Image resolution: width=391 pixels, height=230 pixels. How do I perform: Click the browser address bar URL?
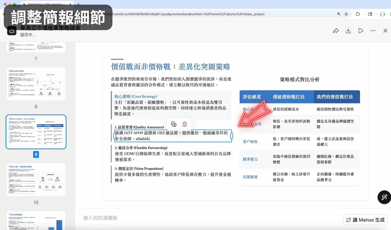(184, 14)
